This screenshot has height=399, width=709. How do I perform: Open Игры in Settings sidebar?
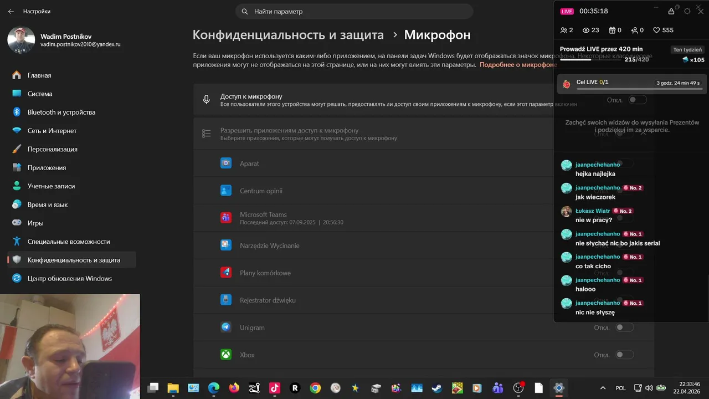[x=71, y=223]
